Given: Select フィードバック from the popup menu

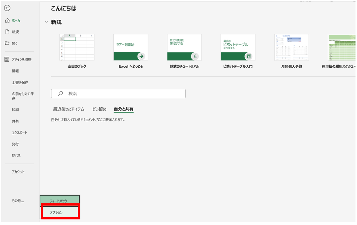Looking at the screenshot, I should [x=60, y=201].
